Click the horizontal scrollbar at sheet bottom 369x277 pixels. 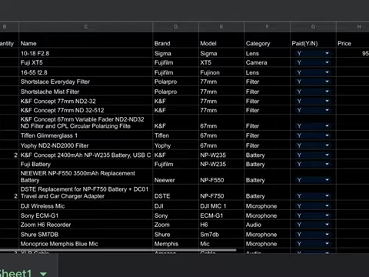[118, 250]
